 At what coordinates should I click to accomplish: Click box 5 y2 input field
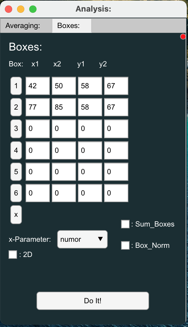[116, 172]
